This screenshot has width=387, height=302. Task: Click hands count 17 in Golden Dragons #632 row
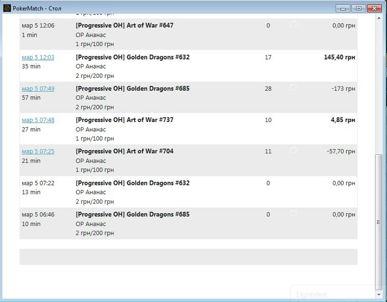click(268, 57)
